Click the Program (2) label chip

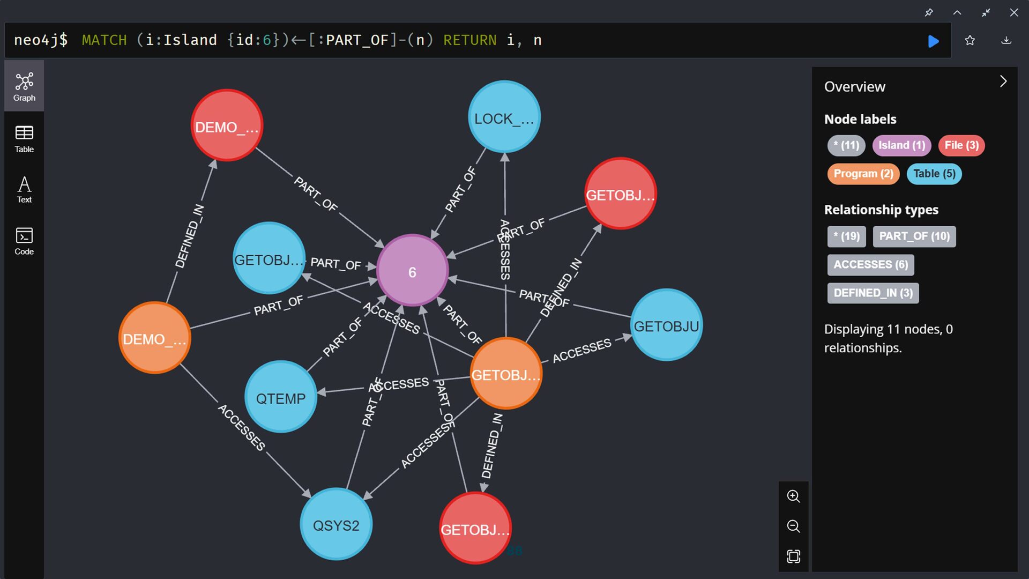point(863,174)
